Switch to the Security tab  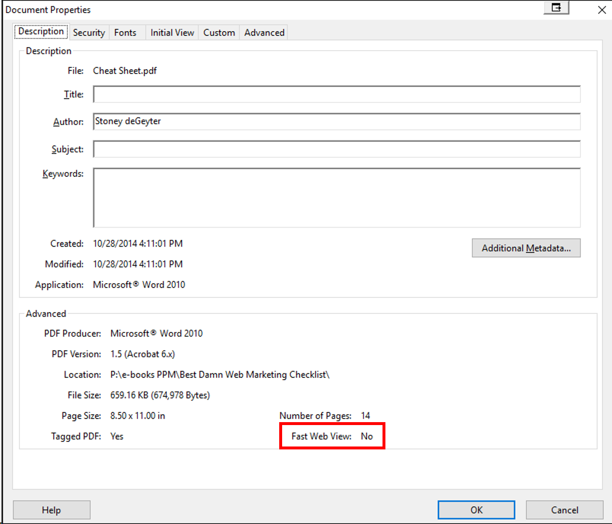click(x=89, y=32)
